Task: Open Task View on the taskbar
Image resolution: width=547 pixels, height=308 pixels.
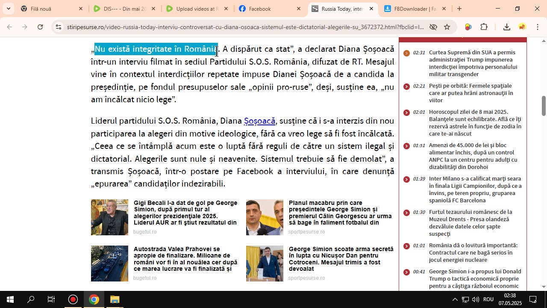Action: click(51, 299)
